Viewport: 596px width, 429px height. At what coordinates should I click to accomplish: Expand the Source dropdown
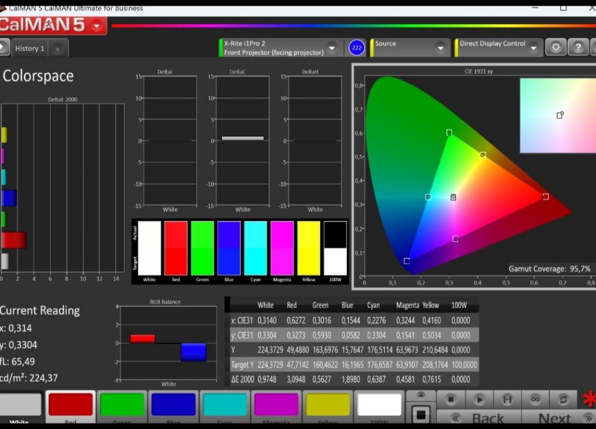click(x=440, y=48)
